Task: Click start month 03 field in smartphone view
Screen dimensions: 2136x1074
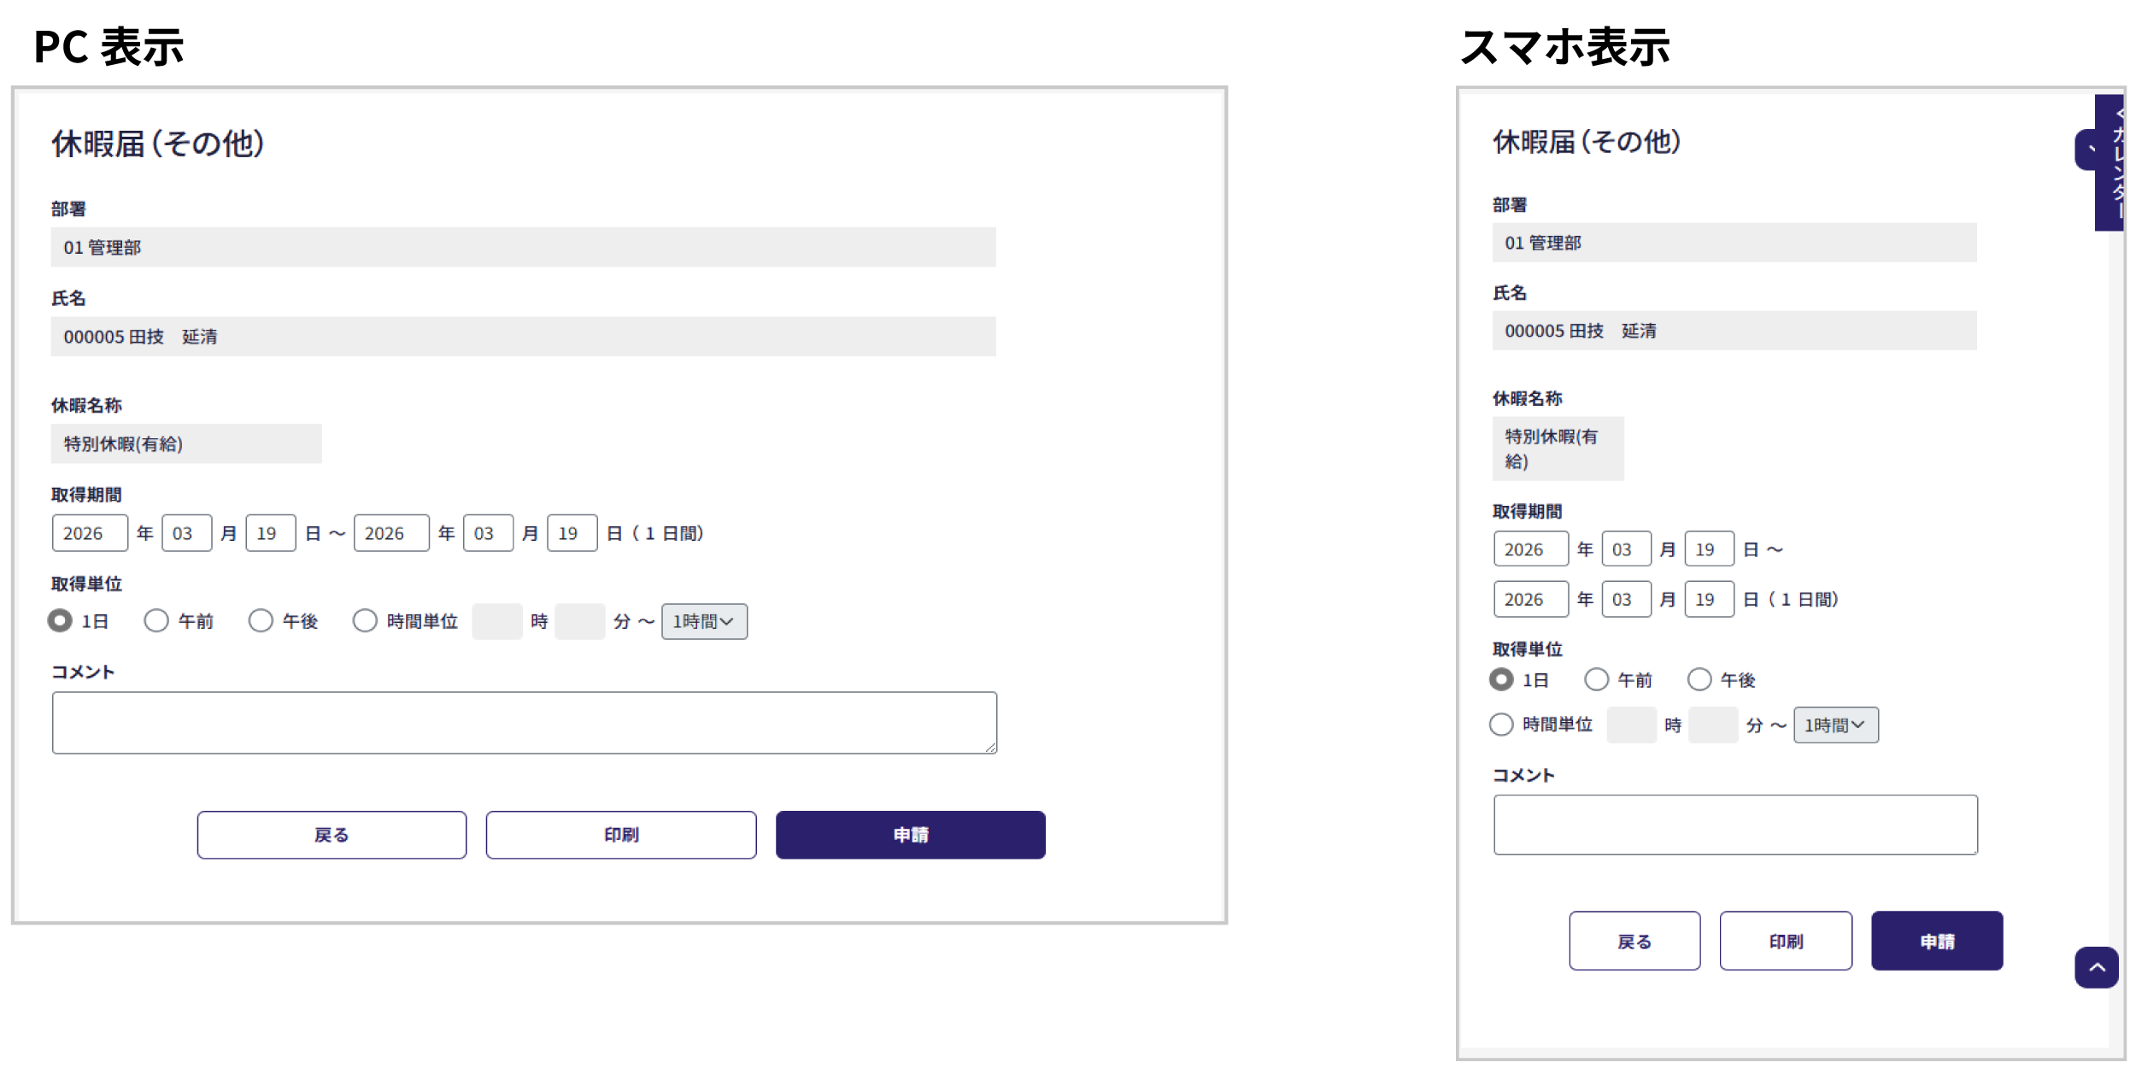Action: 1626,549
